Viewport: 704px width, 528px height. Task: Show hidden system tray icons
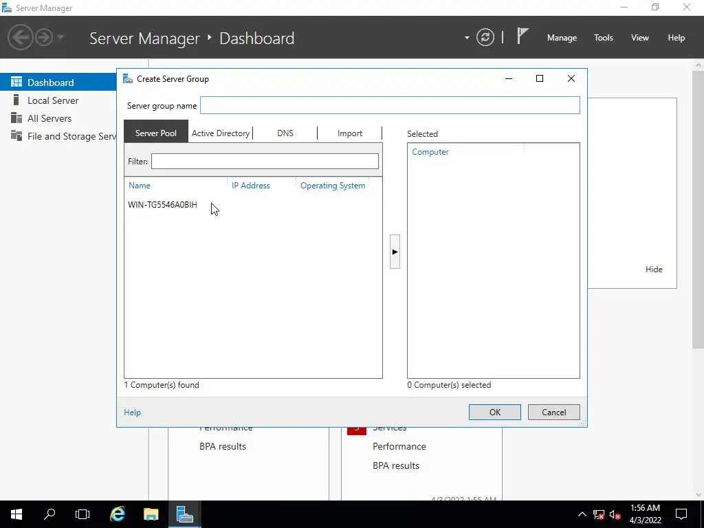pyautogui.click(x=582, y=514)
